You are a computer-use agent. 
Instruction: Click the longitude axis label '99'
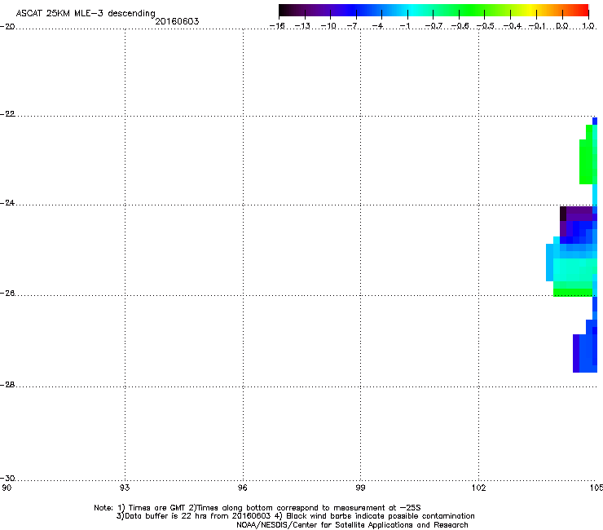(x=360, y=488)
